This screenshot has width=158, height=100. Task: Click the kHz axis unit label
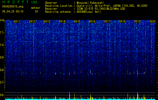point(2,20)
